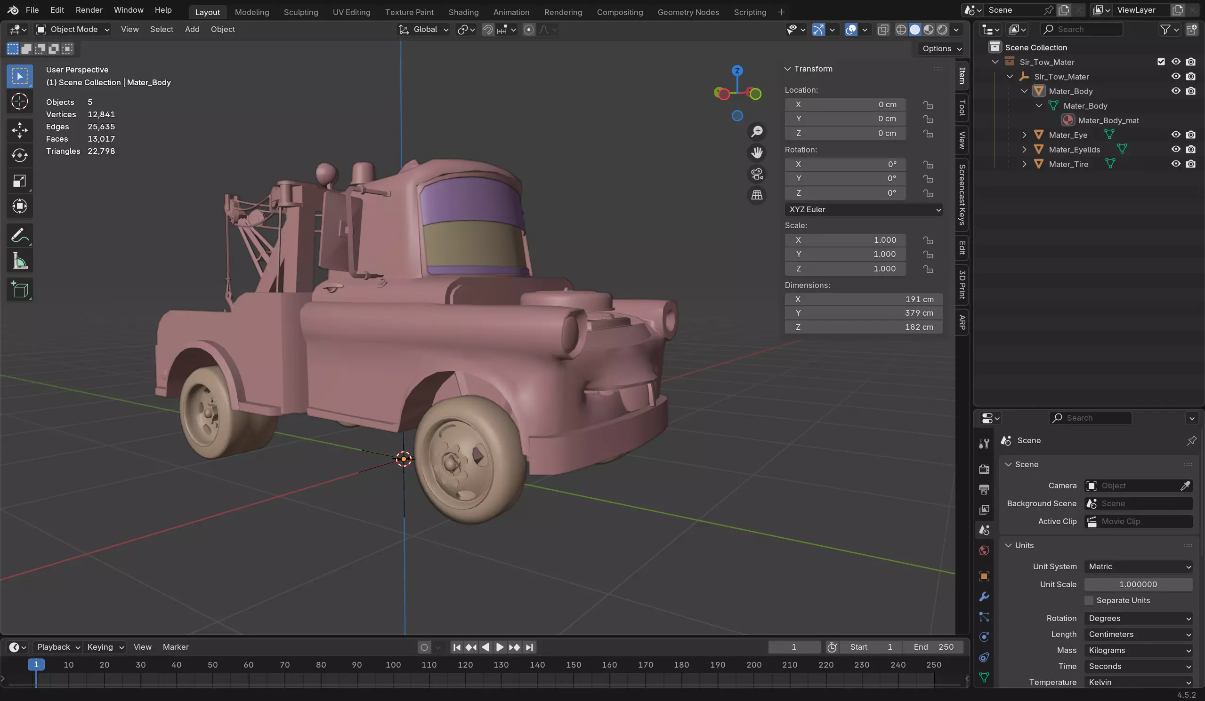Enable Separate Units checkbox
The height and width of the screenshot is (701, 1205).
click(1089, 601)
